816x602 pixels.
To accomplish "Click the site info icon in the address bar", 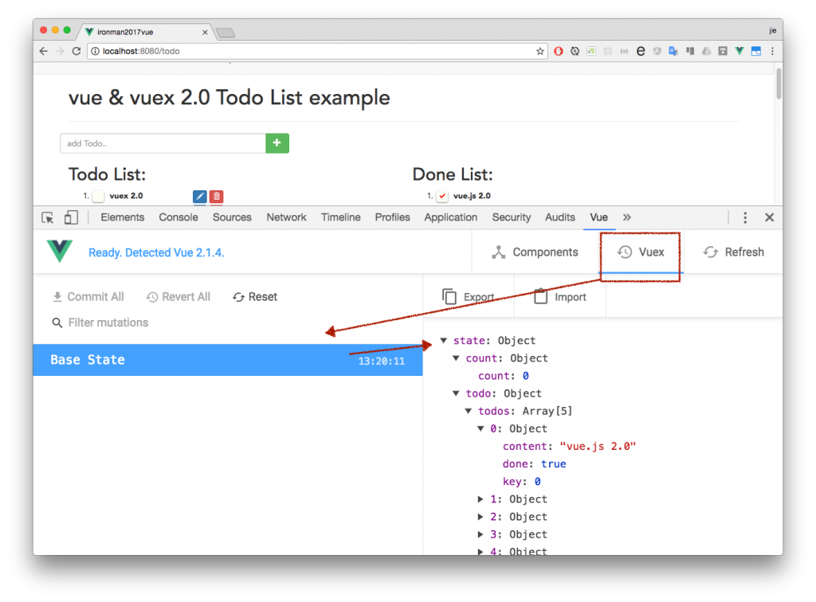I will [96, 51].
